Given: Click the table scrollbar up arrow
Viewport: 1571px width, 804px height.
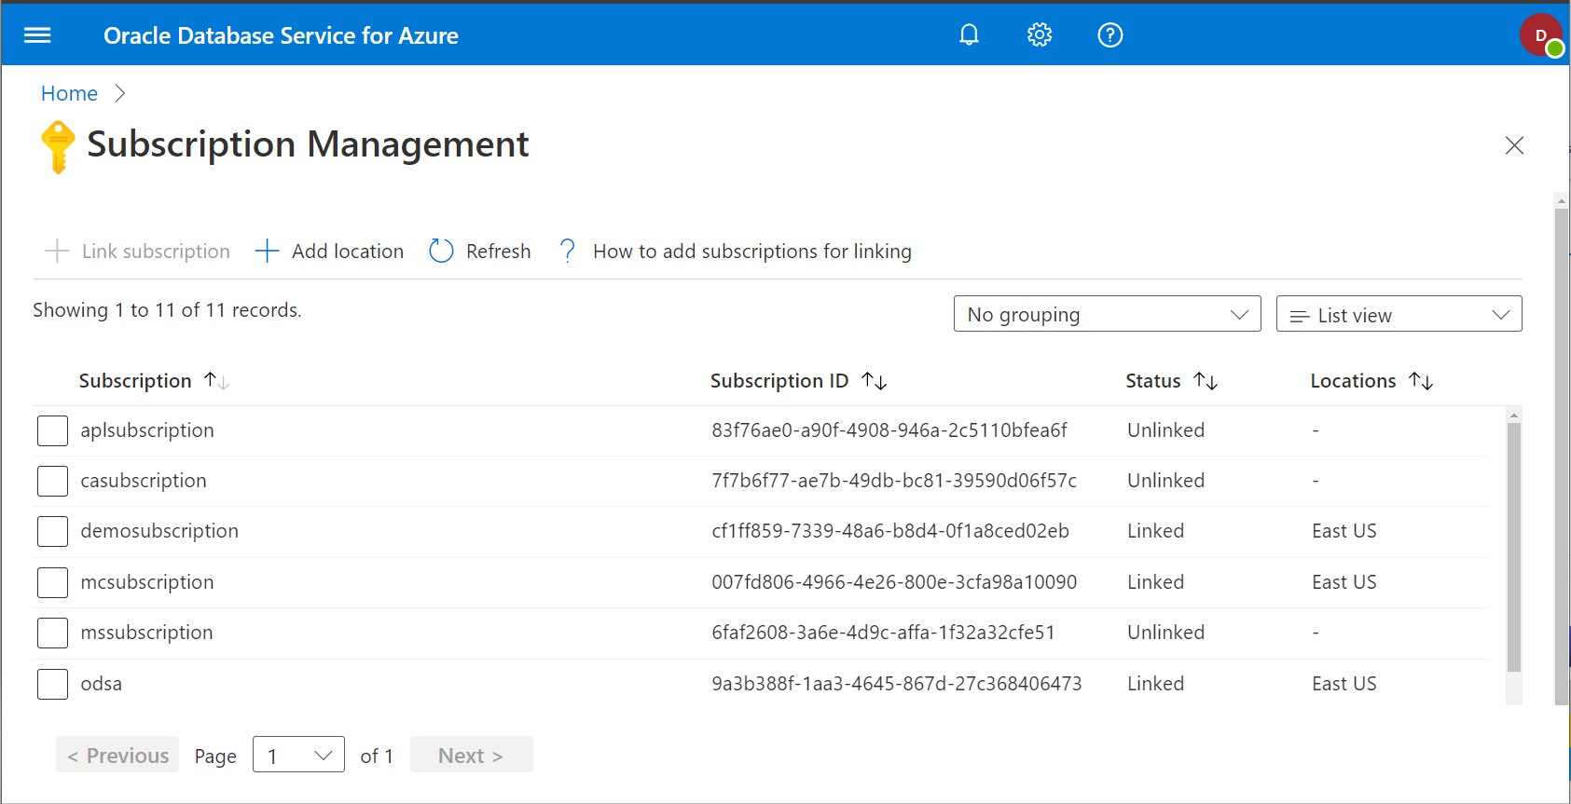Looking at the screenshot, I should (x=1514, y=415).
